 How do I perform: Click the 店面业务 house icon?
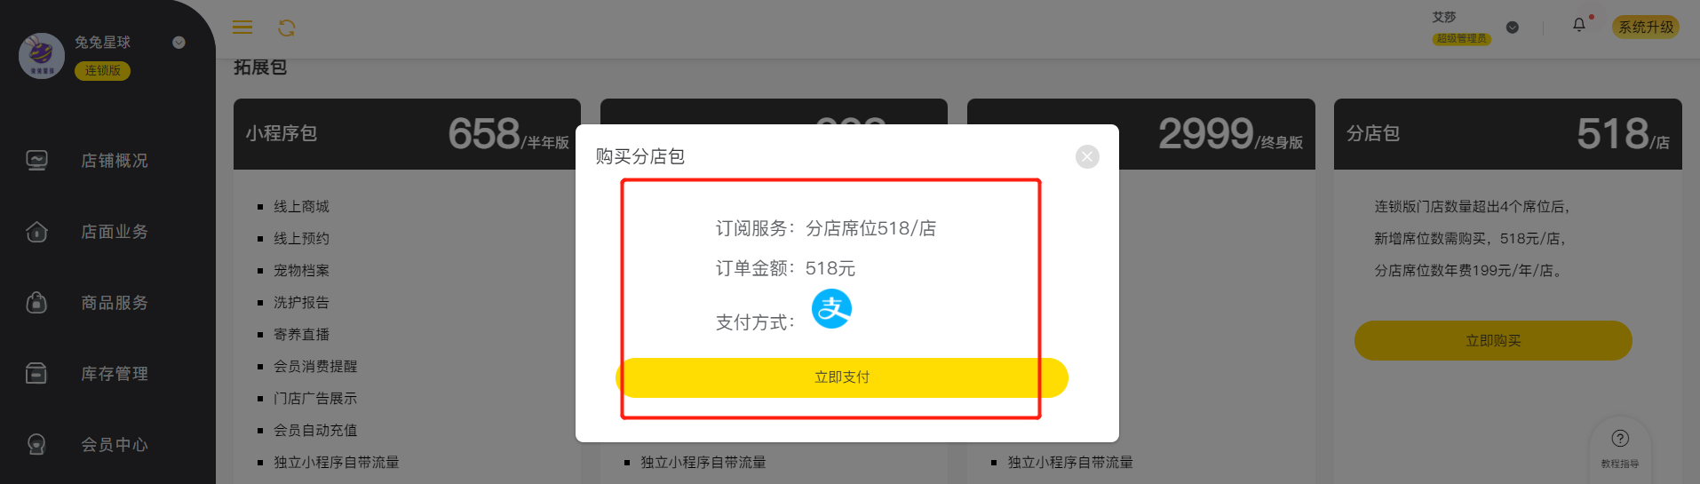coord(36,232)
